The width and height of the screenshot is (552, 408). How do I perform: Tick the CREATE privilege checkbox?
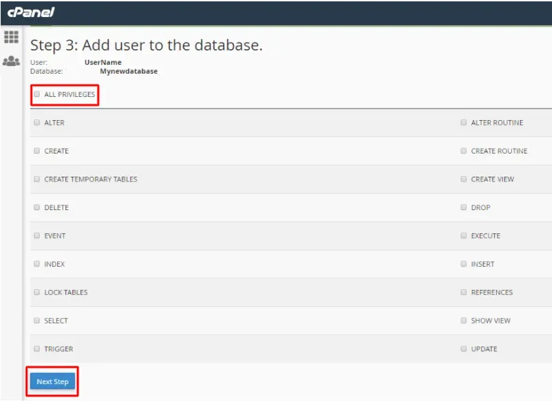pyautogui.click(x=37, y=151)
